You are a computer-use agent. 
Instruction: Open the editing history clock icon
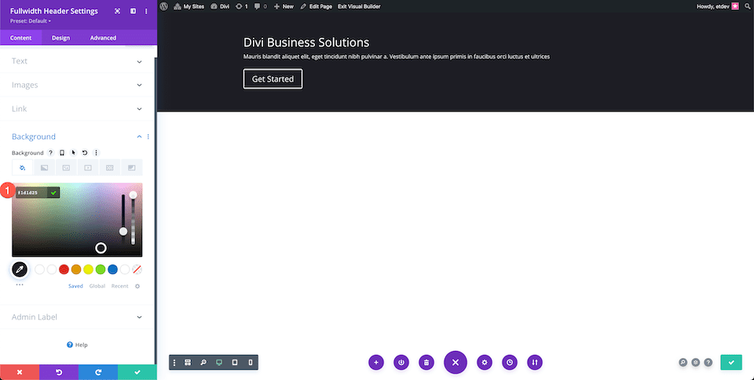tap(510, 362)
